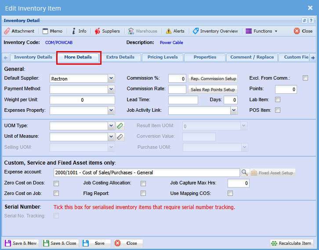Click the ruler icon beside UOM Type

[x=120, y=126]
